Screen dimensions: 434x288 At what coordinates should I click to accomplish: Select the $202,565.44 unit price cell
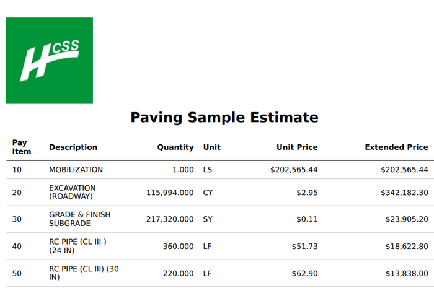pos(294,170)
